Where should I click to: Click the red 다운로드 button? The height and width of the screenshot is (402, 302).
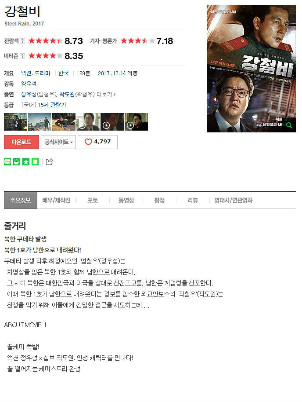coord(22,142)
